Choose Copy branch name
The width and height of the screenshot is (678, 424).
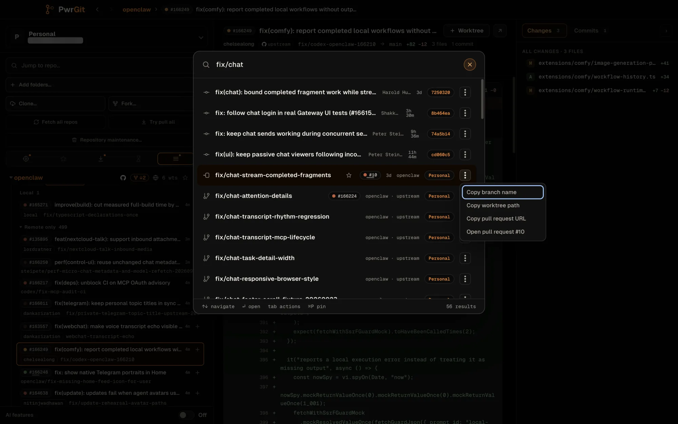point(503,192)
